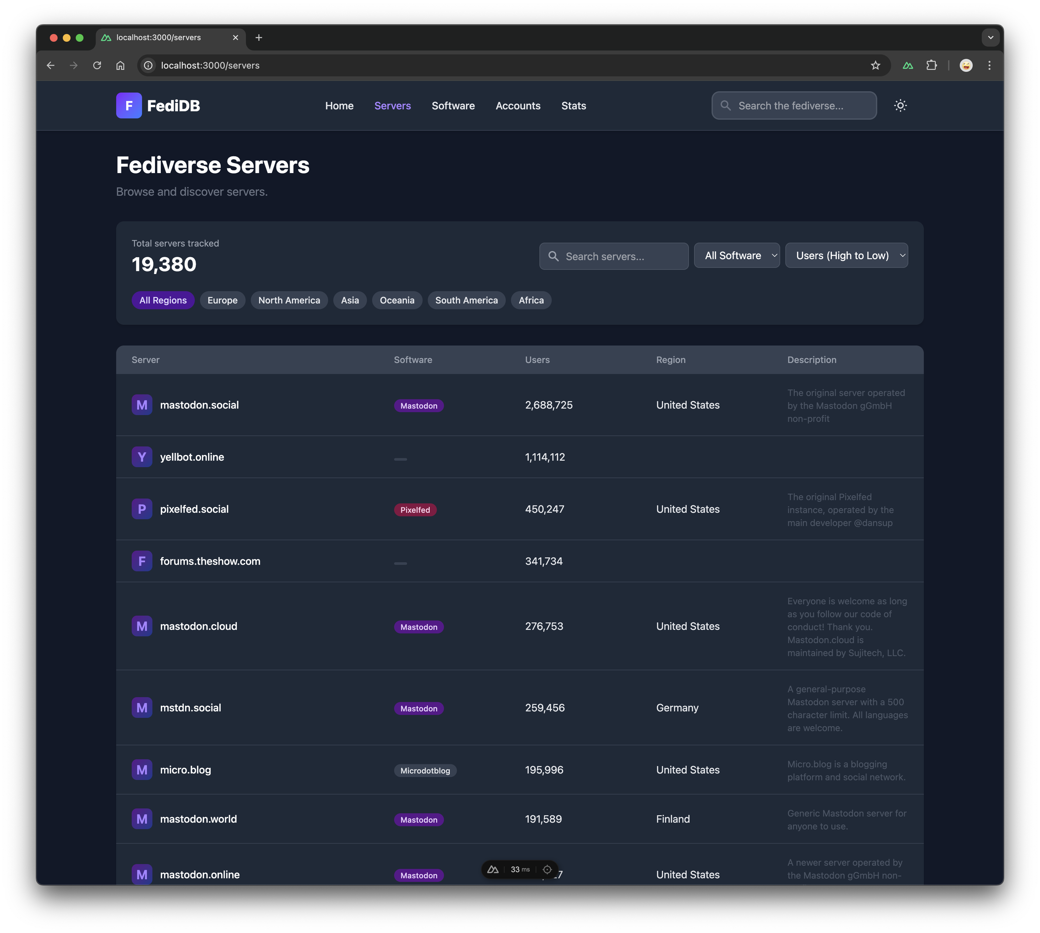Image resolution: width=1040 pixels, height=933 pixels.
Task: Open the Stats nav item
Action: point(573,106)
